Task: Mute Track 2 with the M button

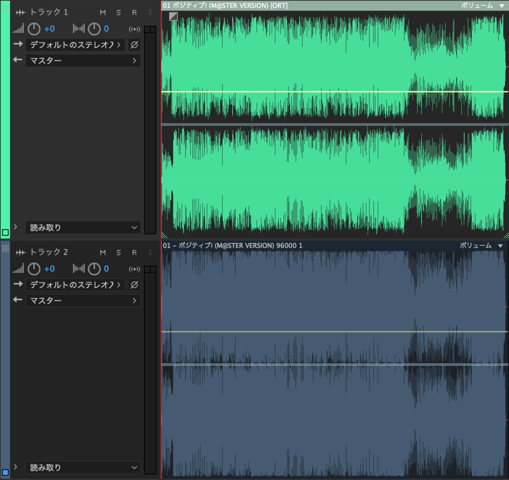Action: (103, 252)
